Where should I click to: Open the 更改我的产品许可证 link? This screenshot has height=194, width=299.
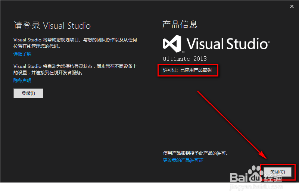point(183,160)
